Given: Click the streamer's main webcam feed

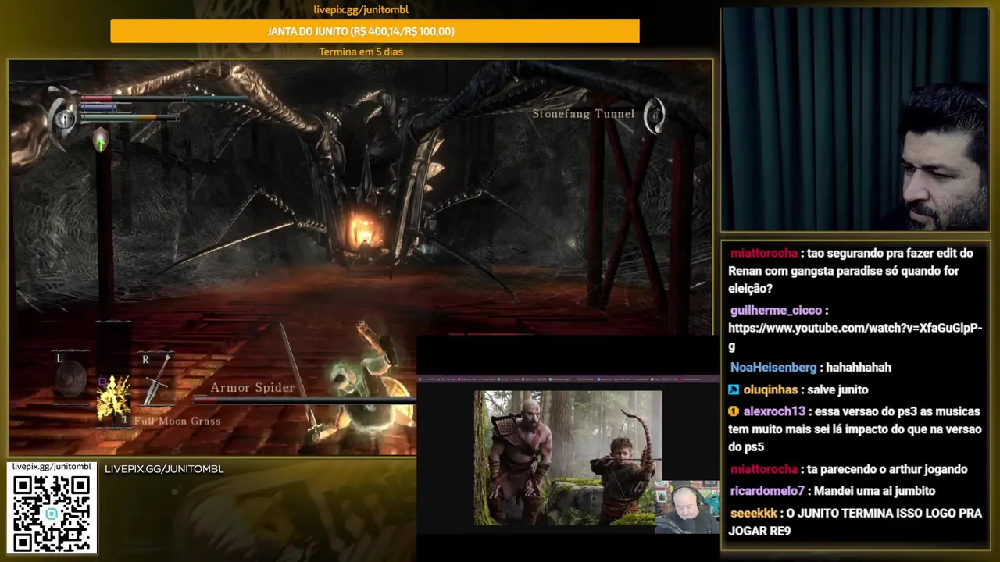Looking at the screenshot, I should [x=855, y=119].
